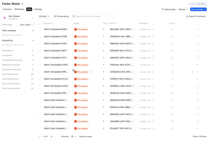
Task: Open the Last 7 days date range dropdown
Action: pos(26,25)
